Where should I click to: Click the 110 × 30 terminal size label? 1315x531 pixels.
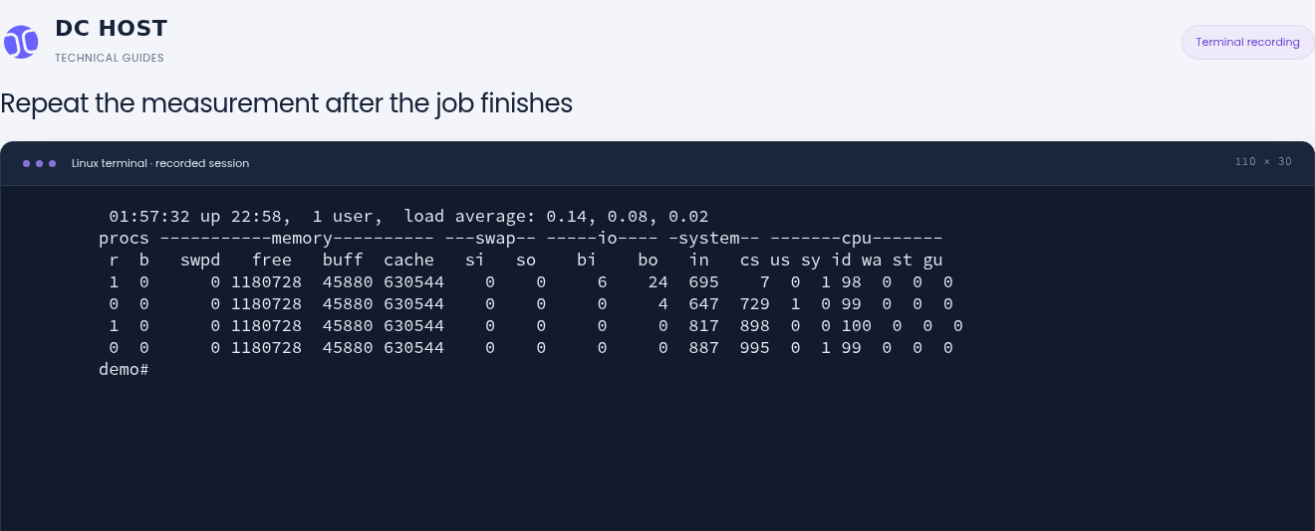point(1263,161)
